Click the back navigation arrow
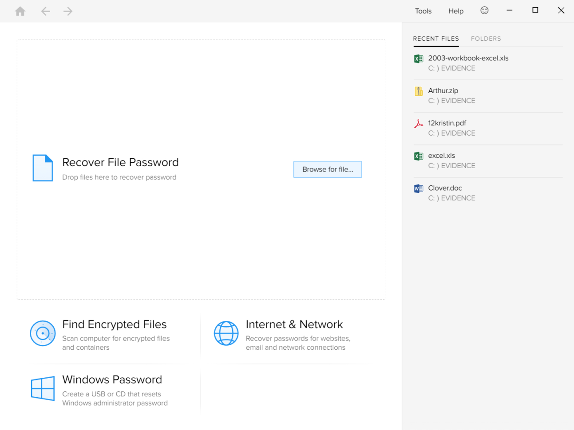Image resolution: width=574 pixels, height=430 pixels. pos(45,11)
